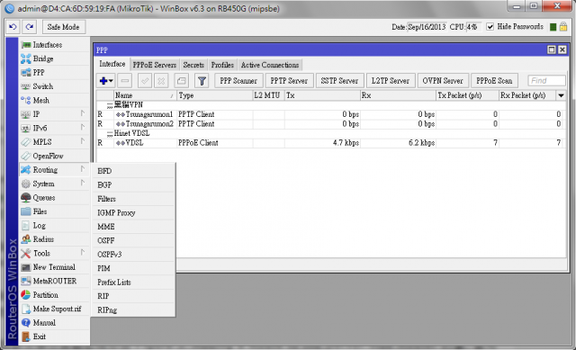Screen dimensions: 576x350
Task: Open OpenFlow in sidebar
Action: point(54,156)
